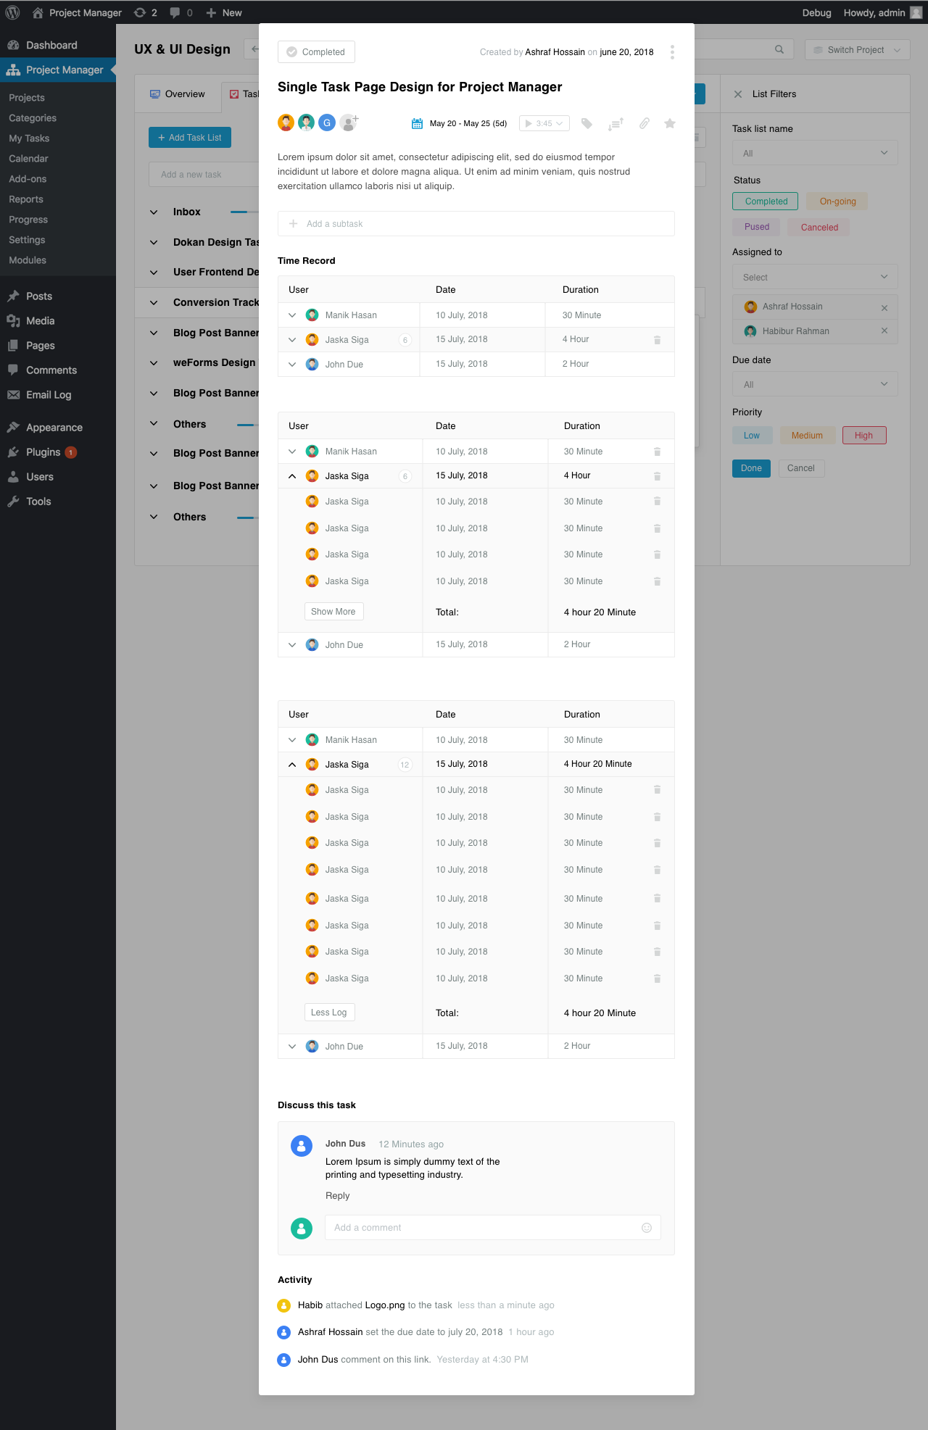Screen dimensions: 928x1430
Task: Open the three-dot task options menu
Action: (672, 52)
